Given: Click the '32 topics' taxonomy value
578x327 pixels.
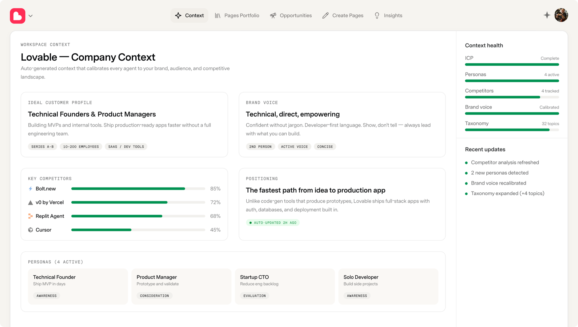Looking at the screenshot, I should 550,124.
